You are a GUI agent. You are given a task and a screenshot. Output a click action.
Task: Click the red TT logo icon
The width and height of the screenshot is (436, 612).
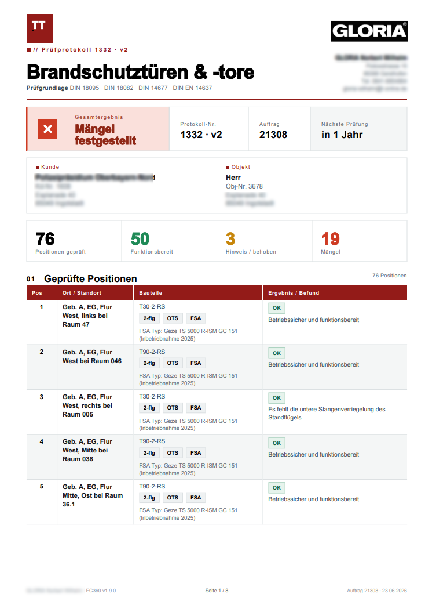pos(39,28)
